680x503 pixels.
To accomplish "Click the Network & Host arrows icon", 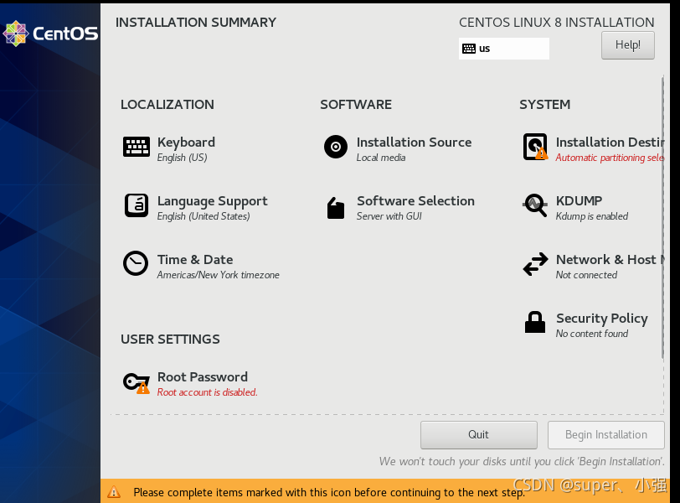I will (x=536, y=264).
